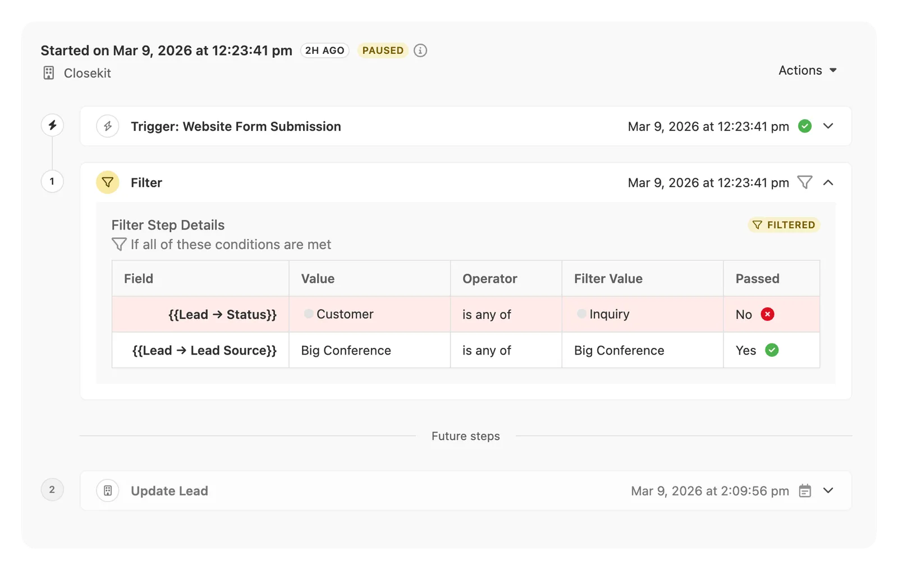This screenshot has width=898, height=570.
Task: Click the 'Mar 9, 2026 at 2:09:56 pm' timestamp
Action: 710,491
